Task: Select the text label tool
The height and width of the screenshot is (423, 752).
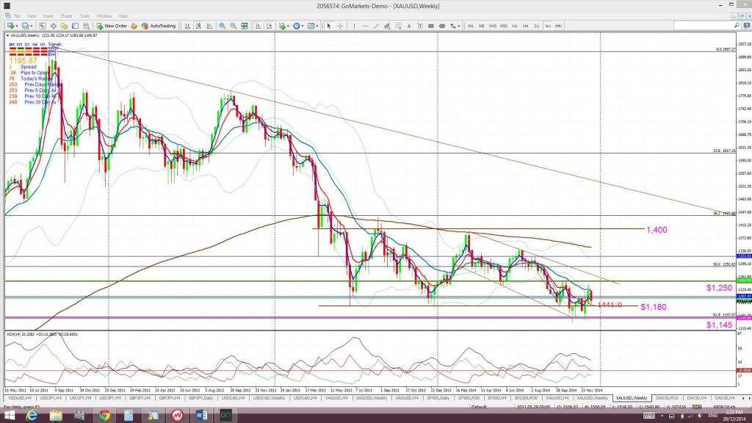Action: 420,26
